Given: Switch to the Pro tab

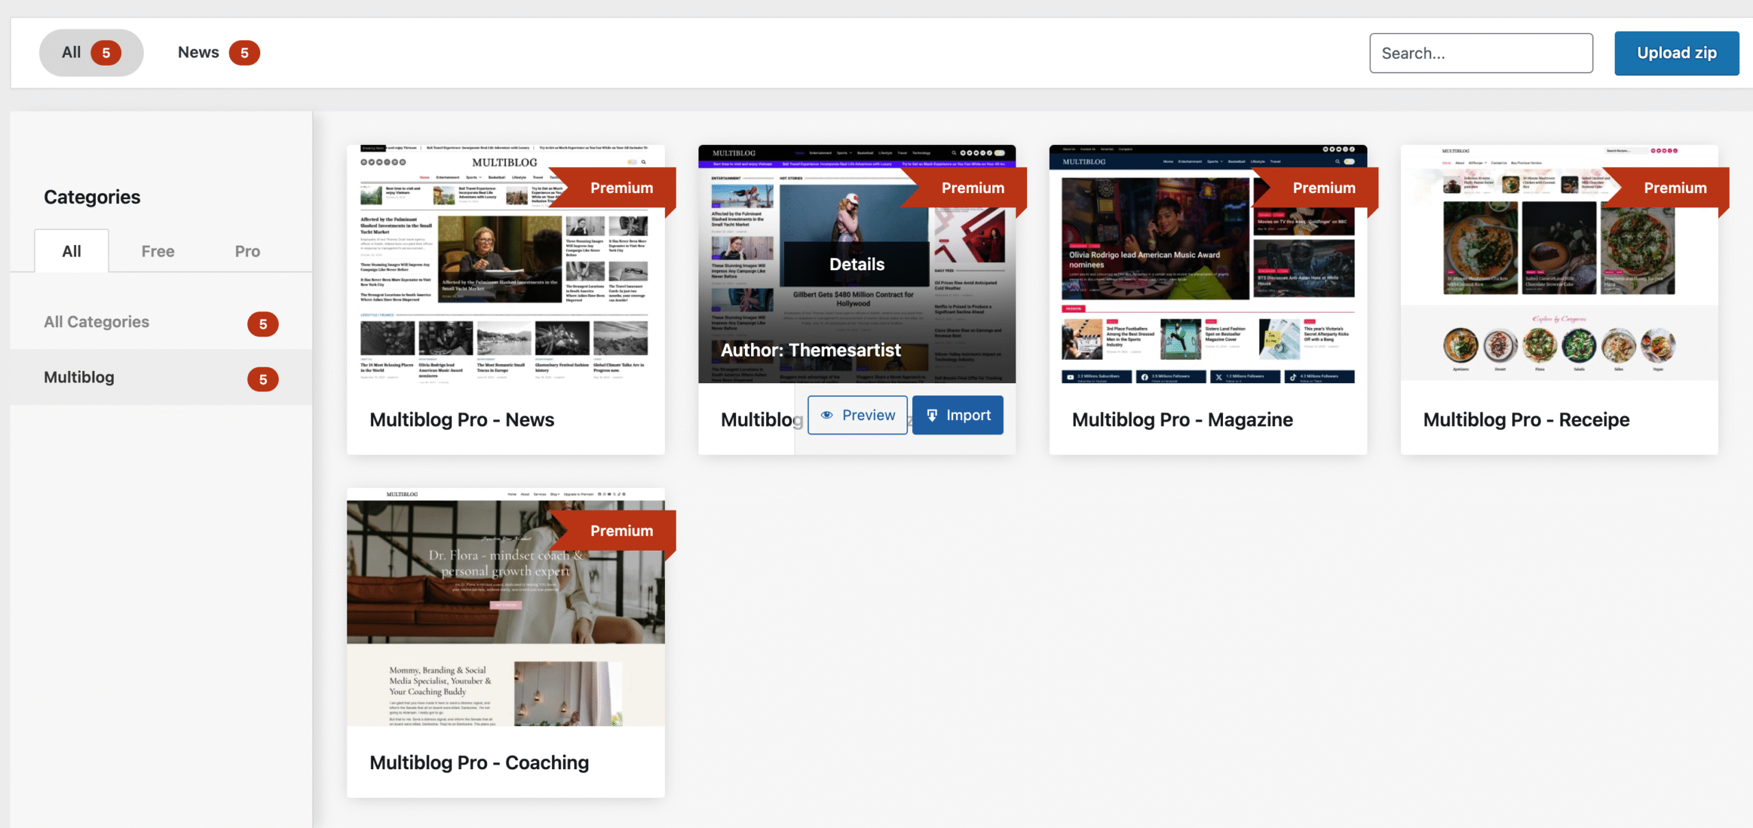Looking at the screenshot, I should tap(247, 251).
